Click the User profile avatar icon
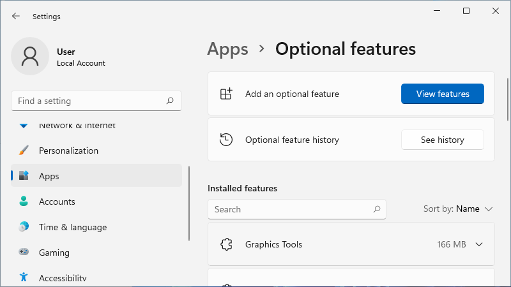The height and width of the screenshot is (287, 511). click(29, 56)
